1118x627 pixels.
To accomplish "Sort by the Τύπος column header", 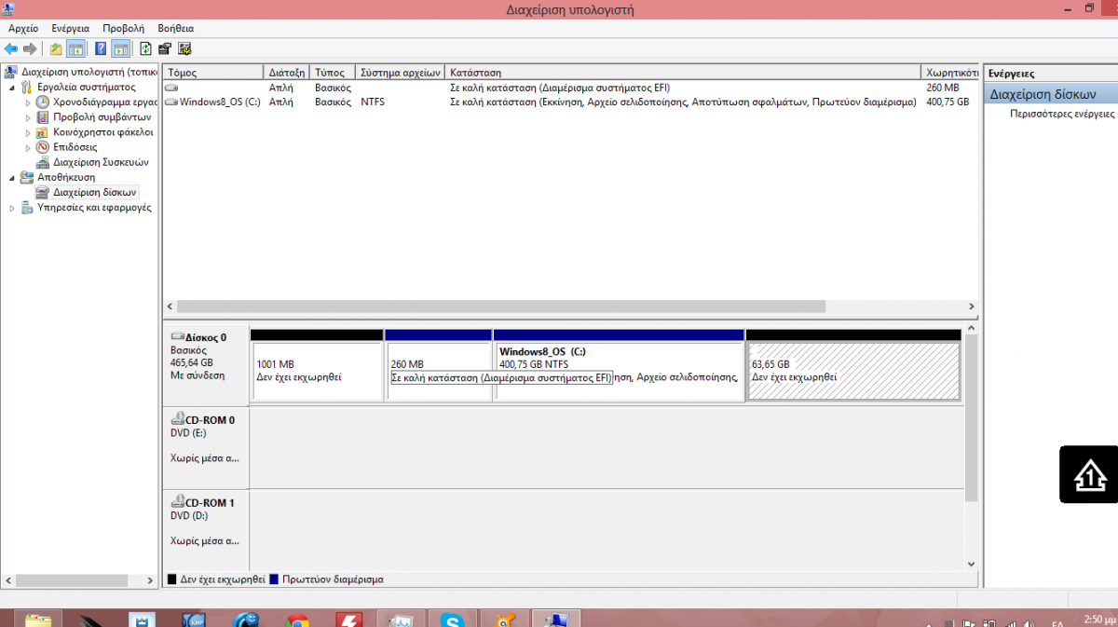I will point(334,72).
